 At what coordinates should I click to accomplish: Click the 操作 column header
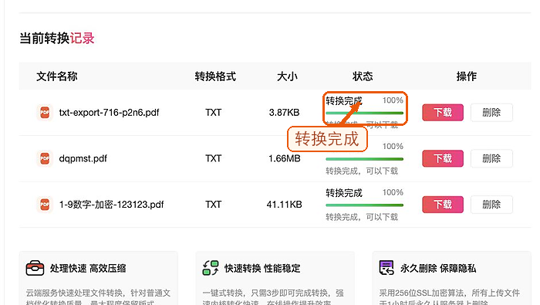(467, 76)
